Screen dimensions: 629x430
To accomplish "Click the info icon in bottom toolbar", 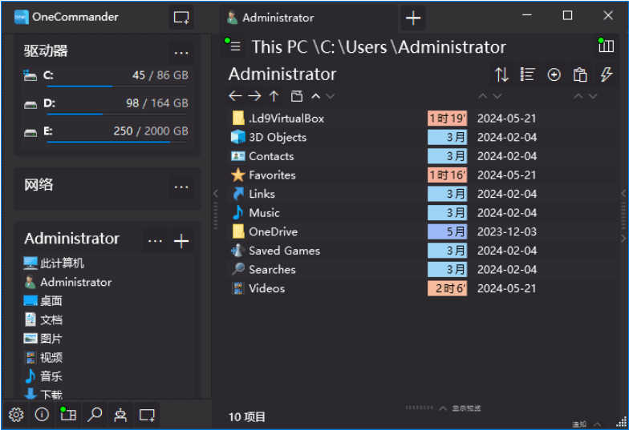I will (x=43, y=415).
